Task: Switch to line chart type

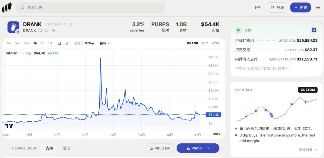Action: pyautogui.click(x=59, y=43)
